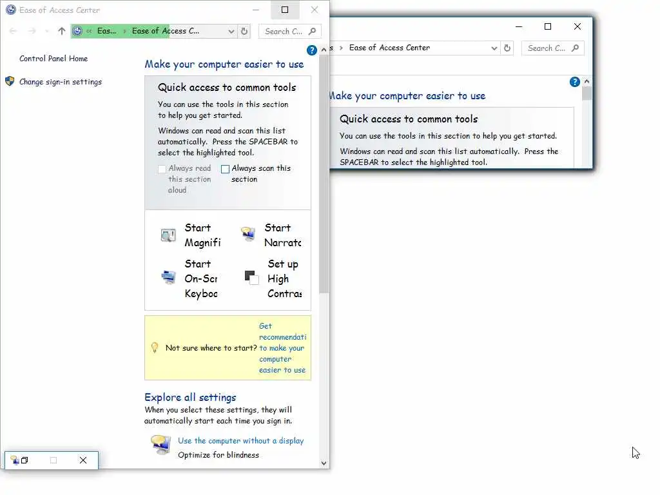The image size is (660, 495).
Task: Click scroll-up arrow in right window
Action: pos(587,81)
